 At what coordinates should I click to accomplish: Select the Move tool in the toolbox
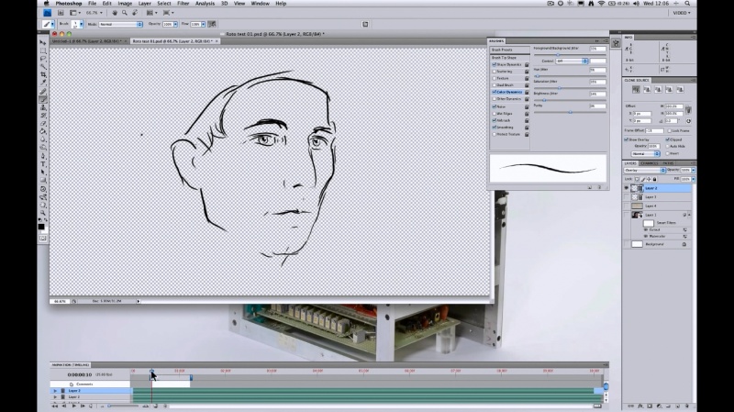[x=42, y=42]
